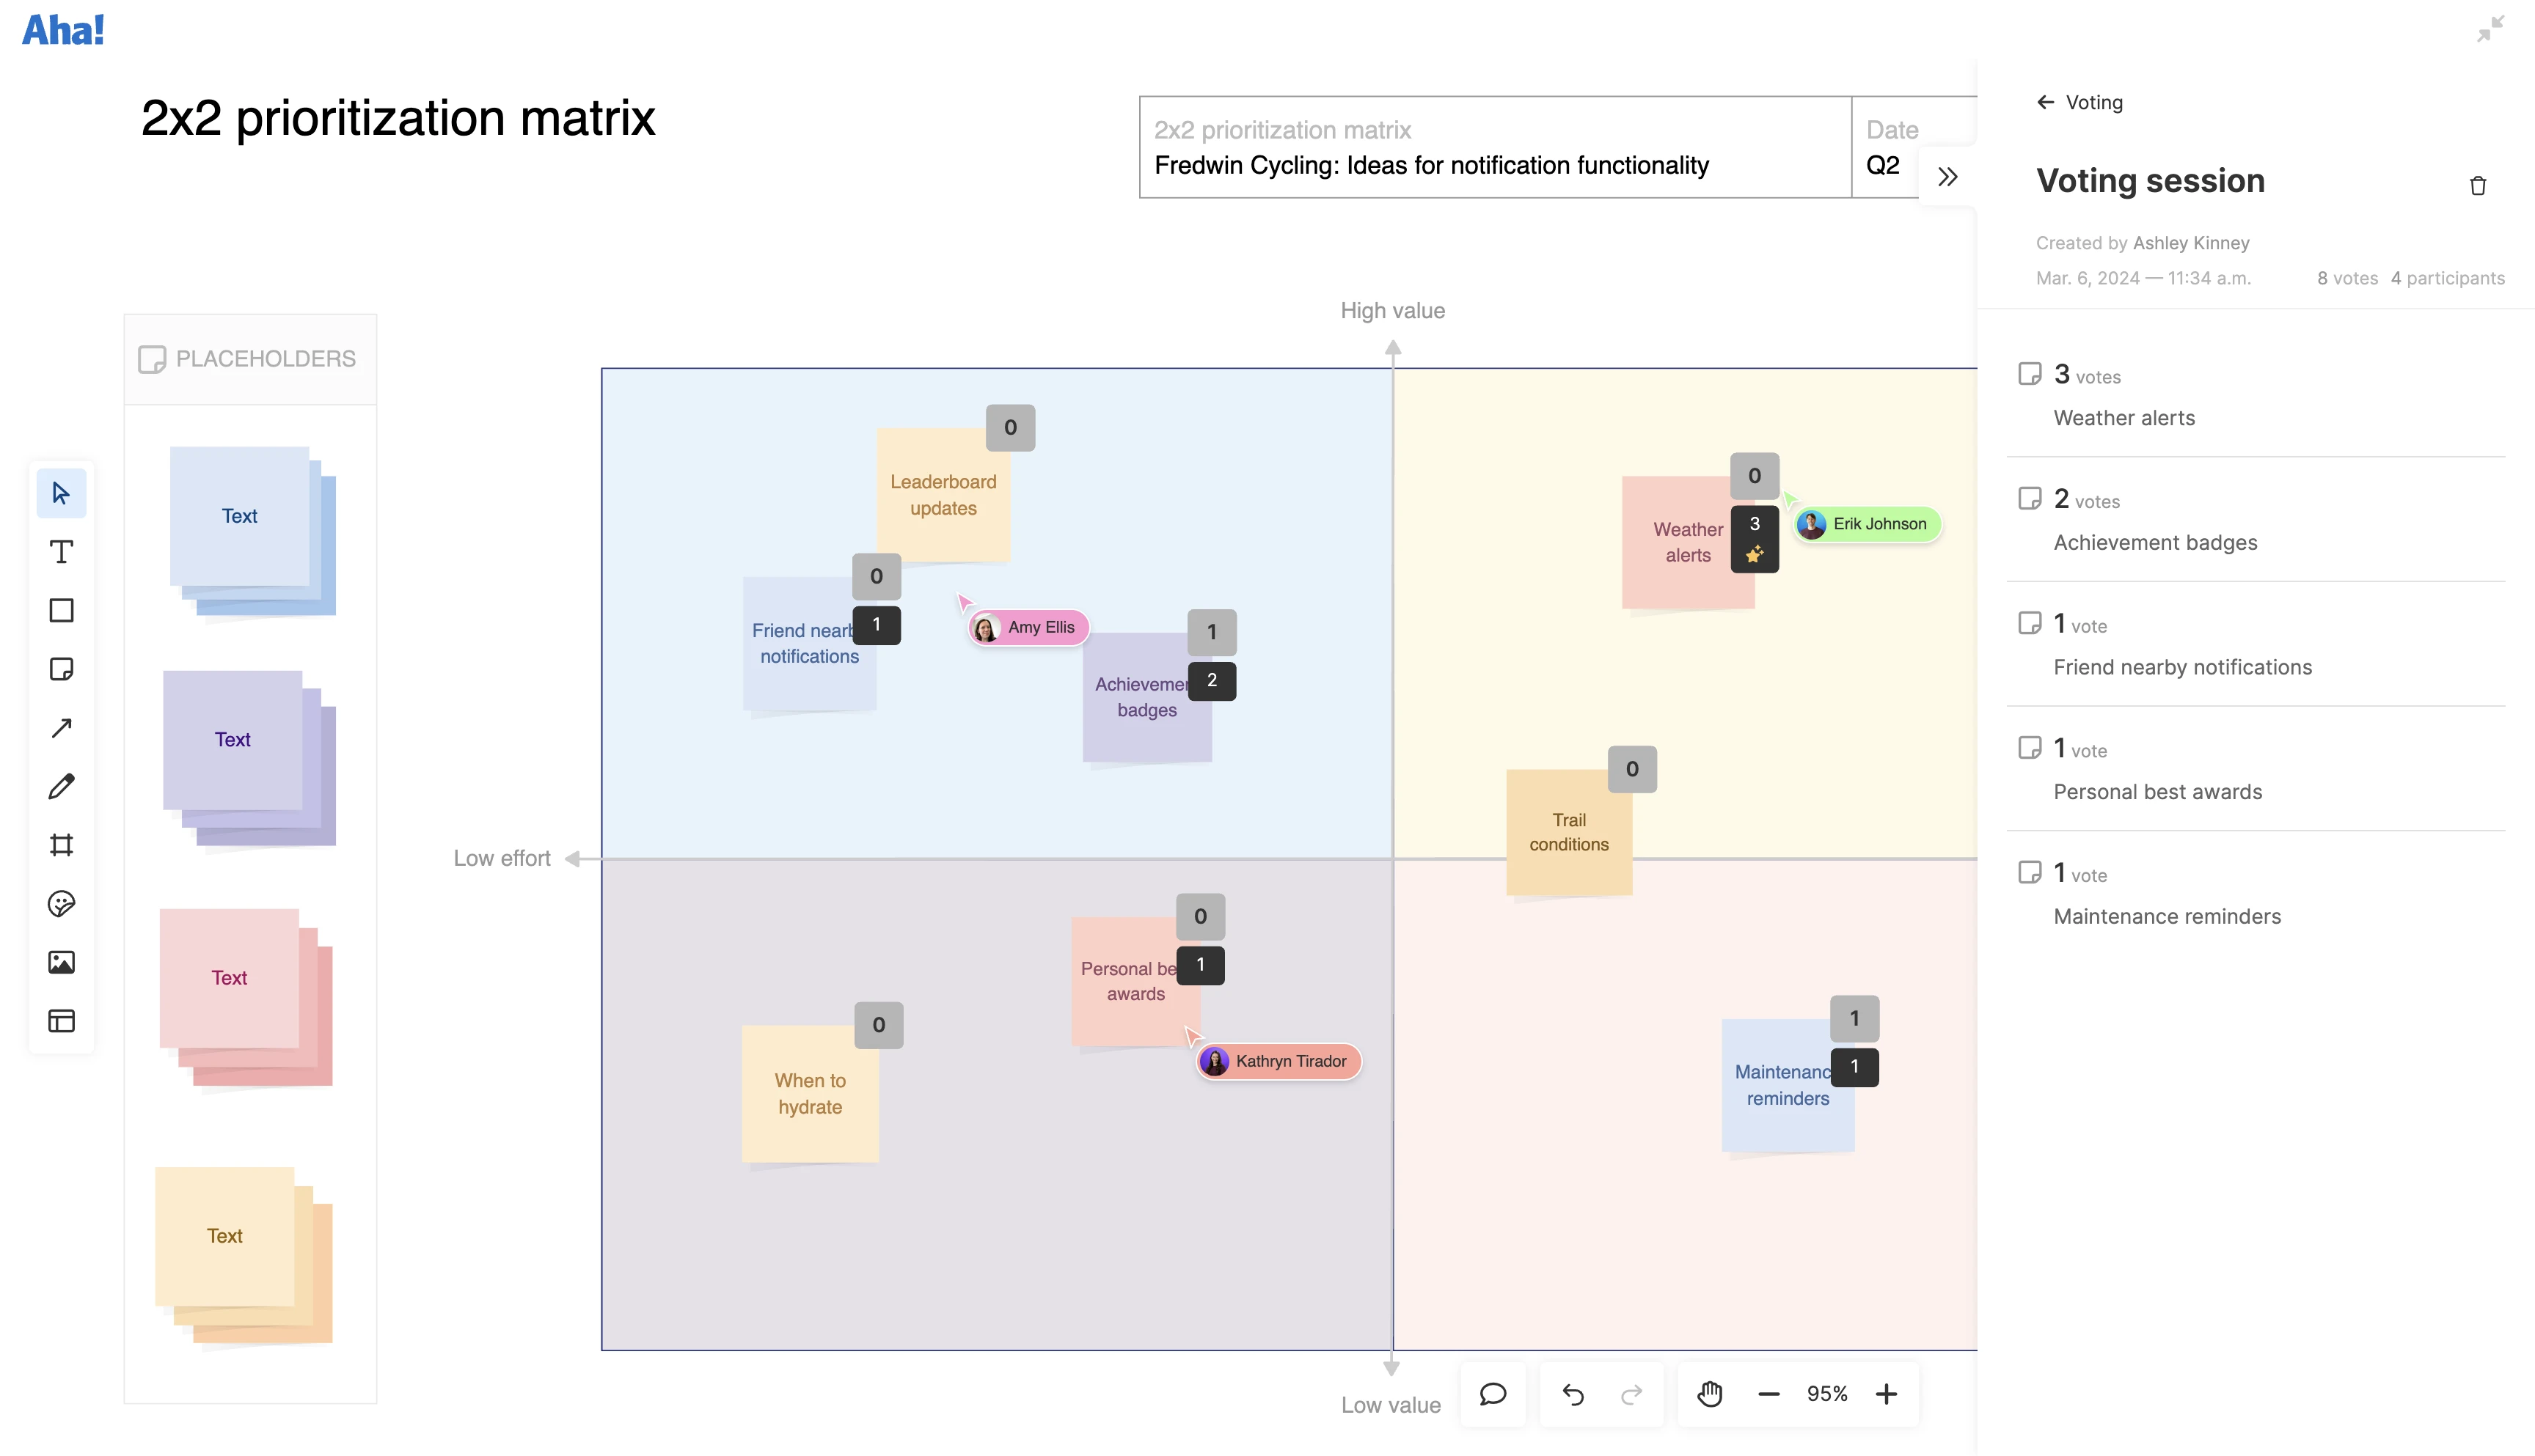Select the arrow connector tool
Screen dimensions: 2535x1456
click(61, 728)
